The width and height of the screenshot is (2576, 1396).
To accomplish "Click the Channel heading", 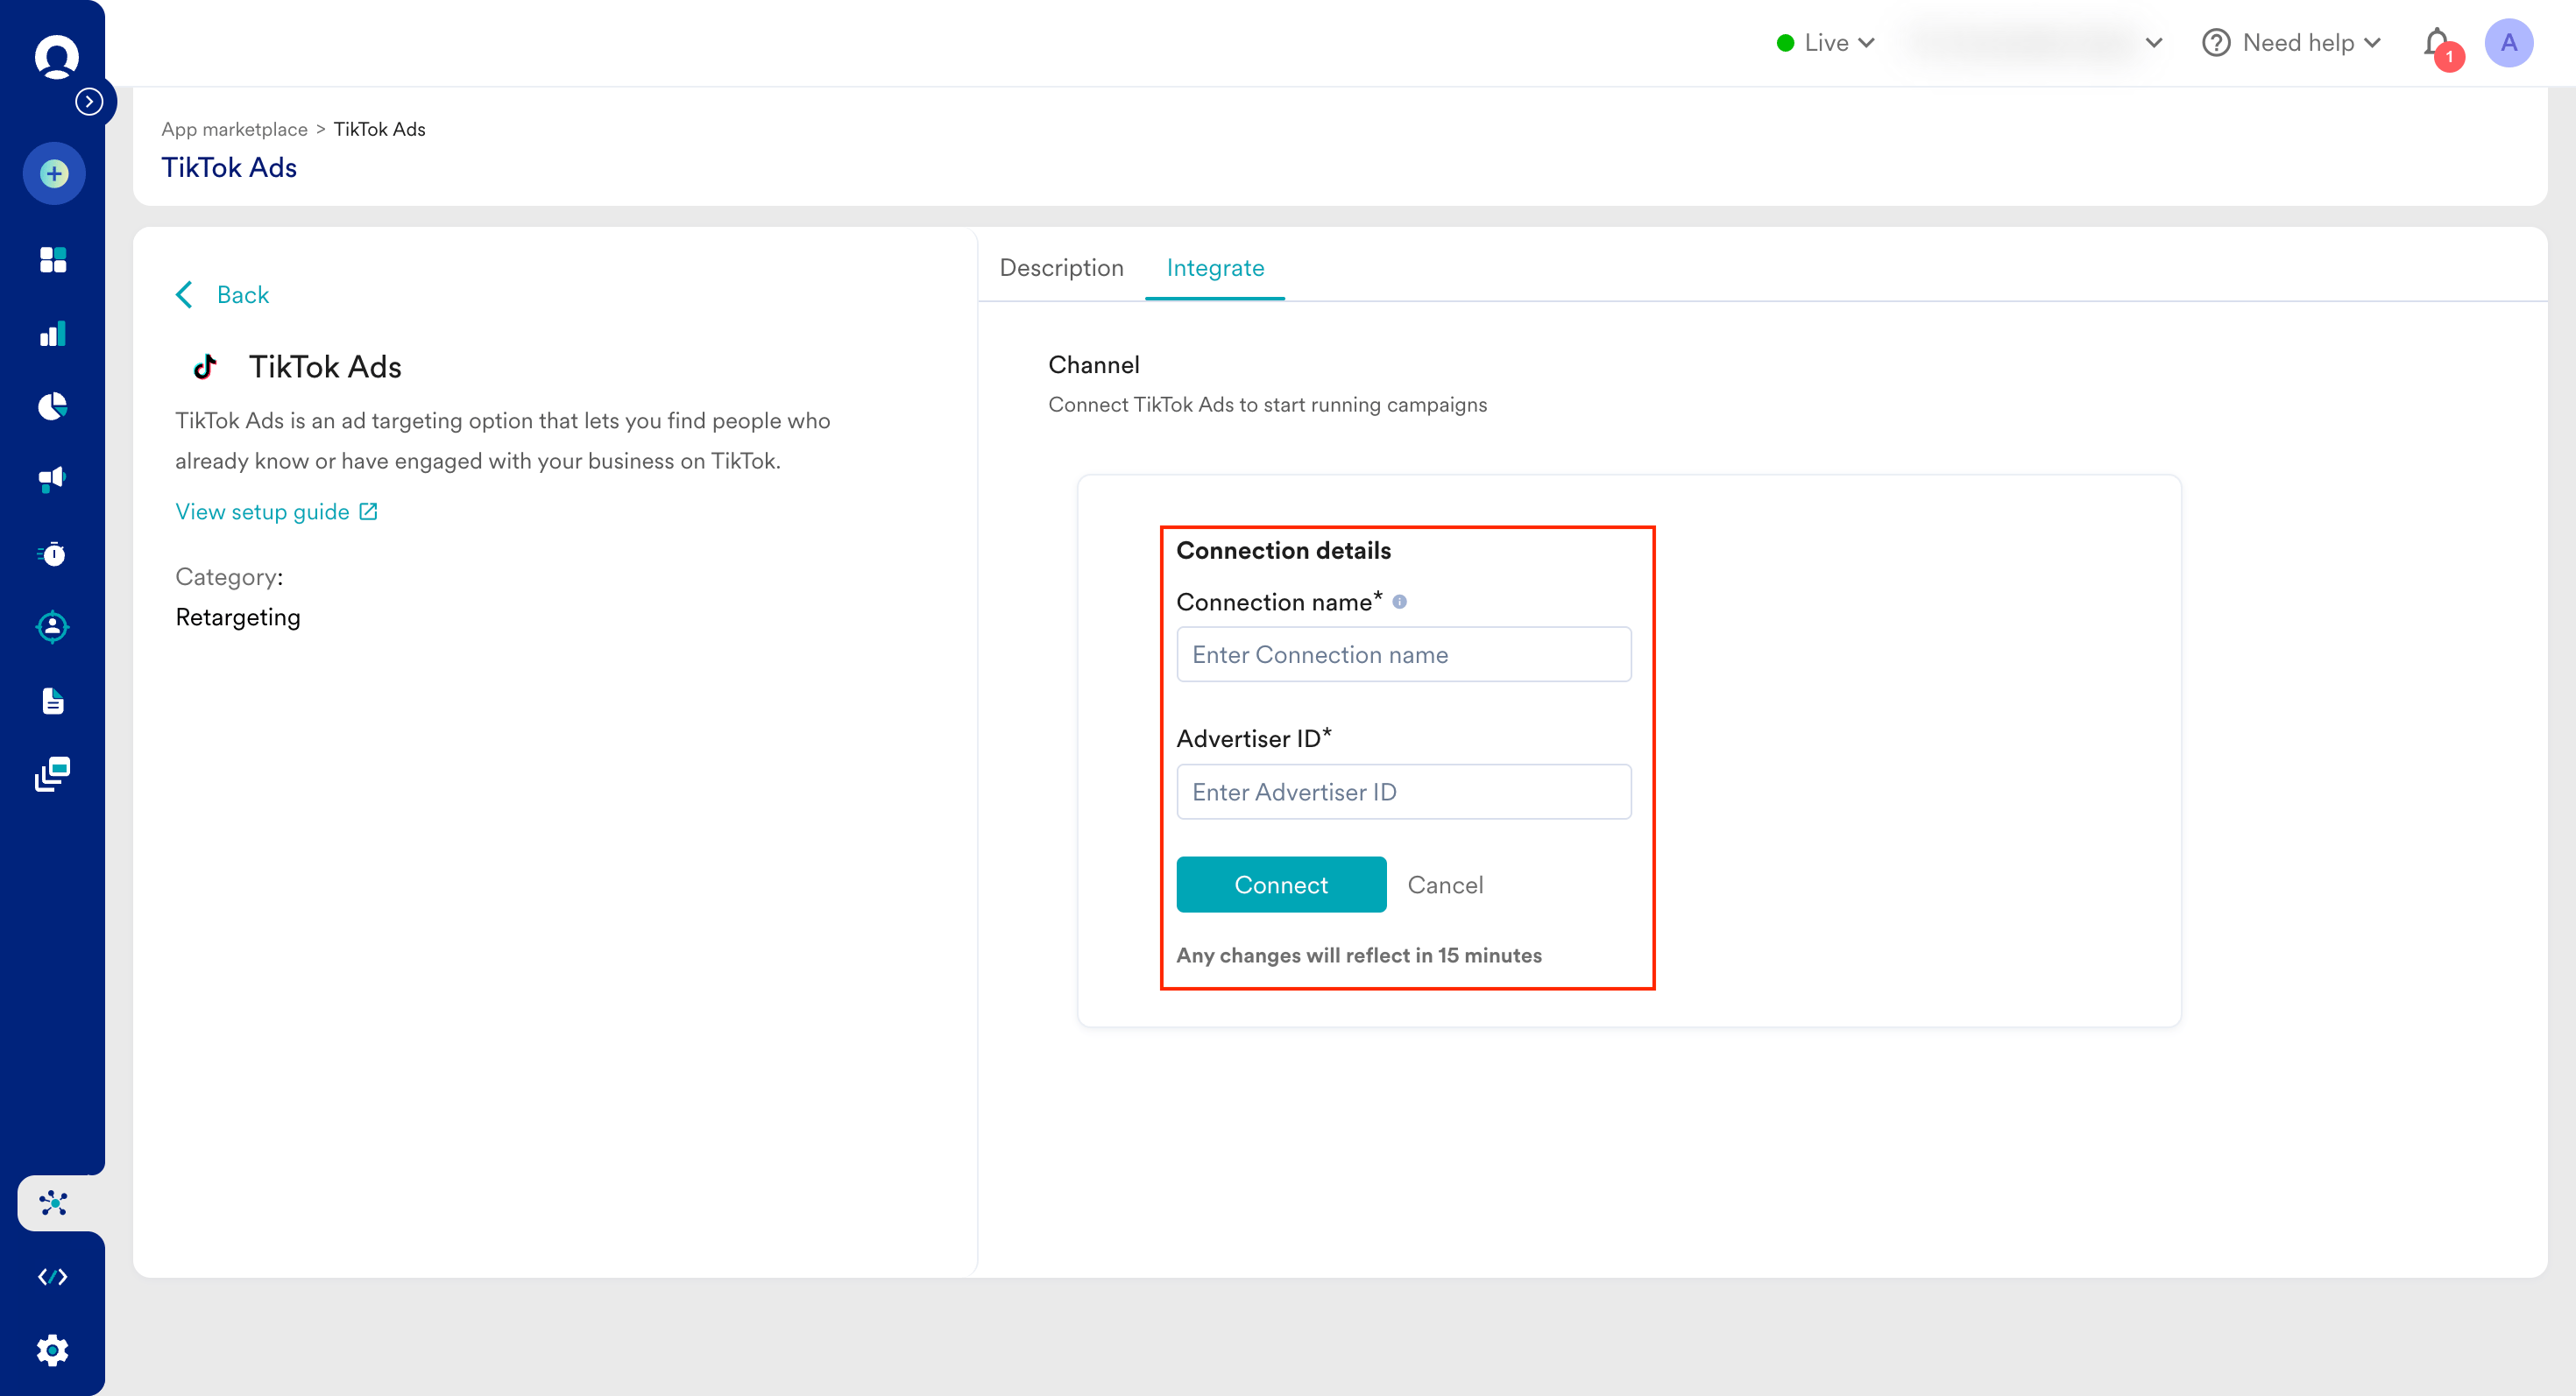I will 1094,364.
